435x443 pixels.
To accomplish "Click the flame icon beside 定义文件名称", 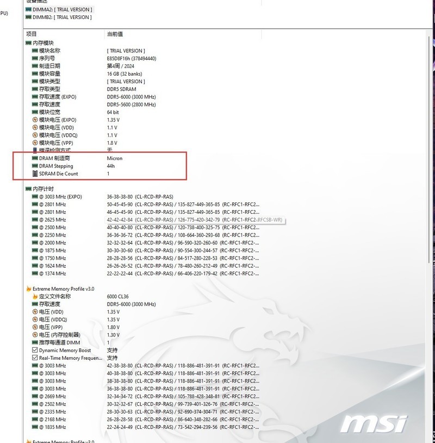I will click(35, 297).
